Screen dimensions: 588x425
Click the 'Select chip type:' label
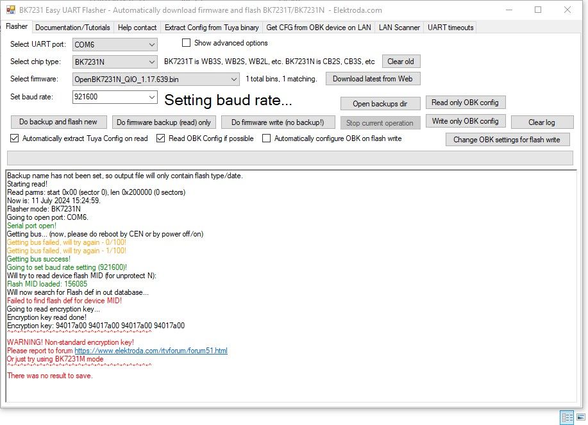[x=35, y=62]
